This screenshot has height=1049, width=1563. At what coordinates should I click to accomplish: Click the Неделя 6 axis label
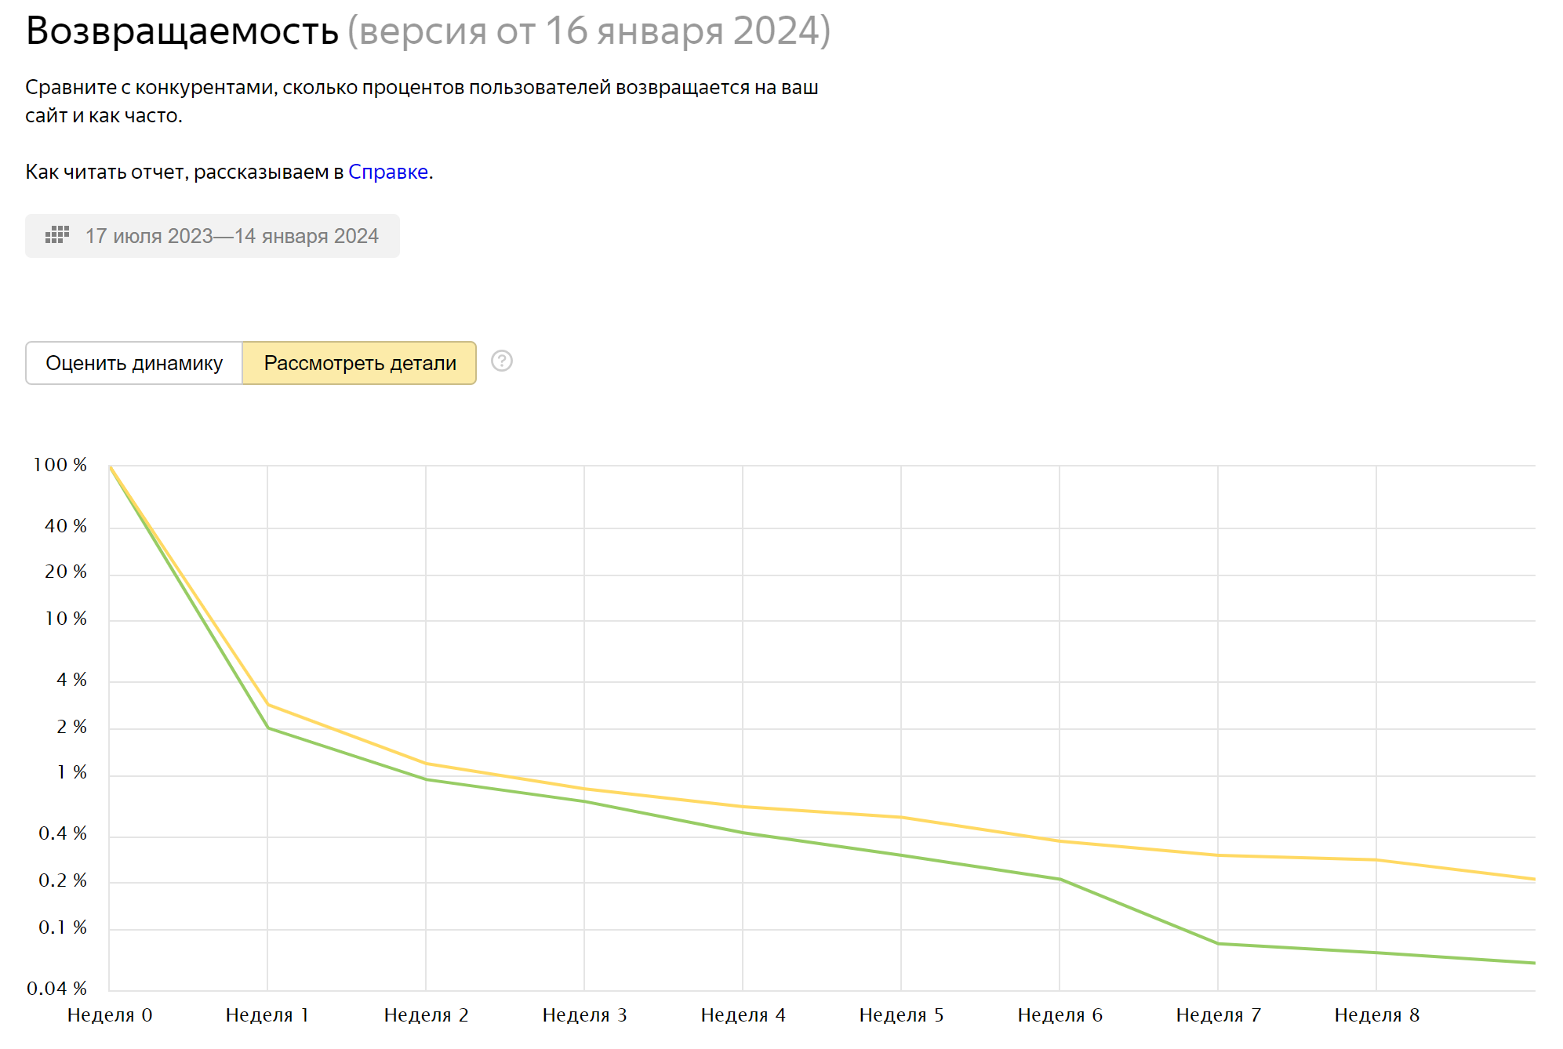1060,1015
